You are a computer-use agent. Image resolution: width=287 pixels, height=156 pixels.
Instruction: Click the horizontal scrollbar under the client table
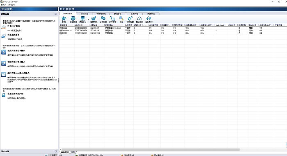pyautogui.click(x=150, y=149)
